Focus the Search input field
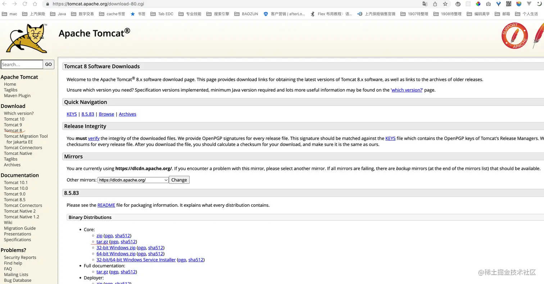 coord(22,64)
